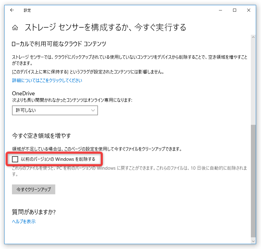
Task: Click the ストレージ センサーを構成するか page title
Action: pyautogui.click(x=105, y=27)
